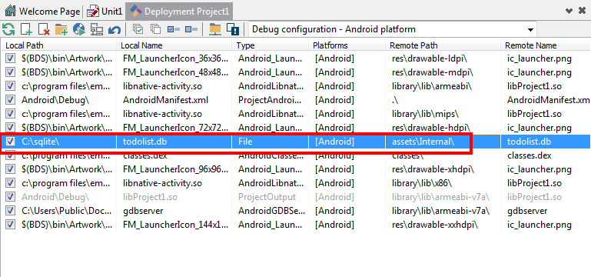This screenshot has width=591, height=277.
Task: Uncheck the FM_LauncherIcon_48x48 row checkbox
Action: click(x=11, y=72)
